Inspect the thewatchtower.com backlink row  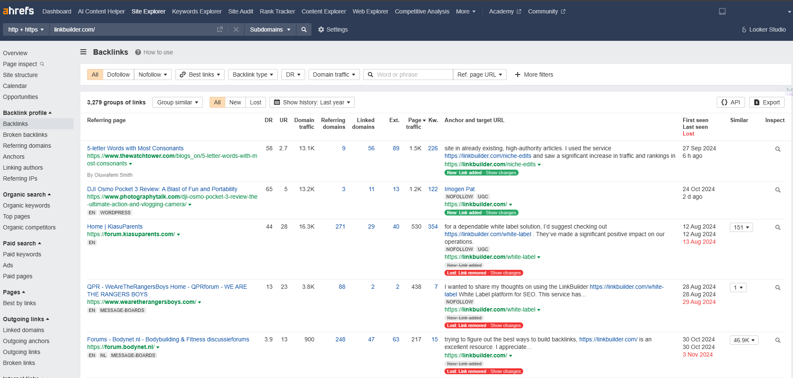click(x=778, y=149)
